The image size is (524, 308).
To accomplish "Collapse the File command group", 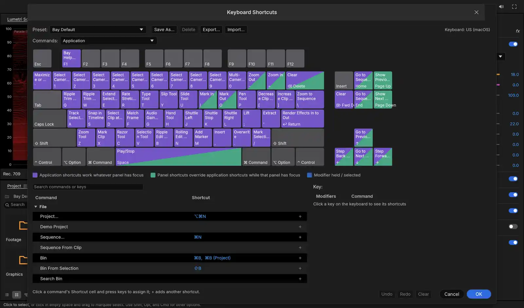I will coord(36,207).
